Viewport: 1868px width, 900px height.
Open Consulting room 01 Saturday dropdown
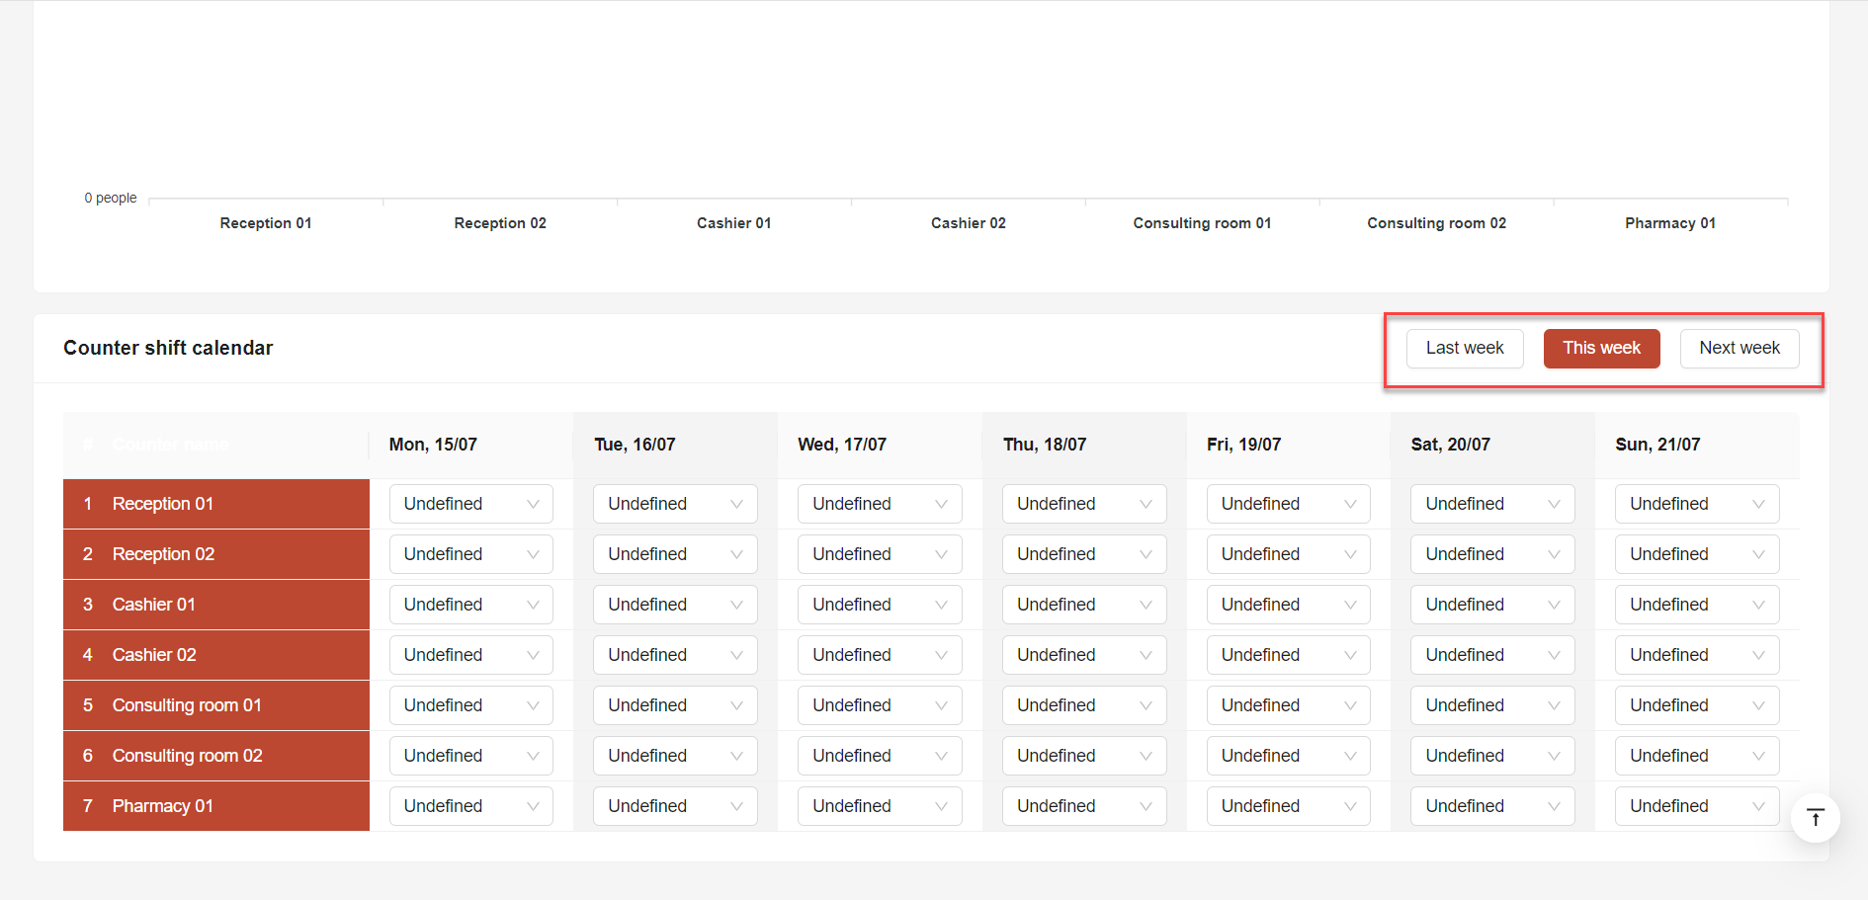pos(1492,705)
